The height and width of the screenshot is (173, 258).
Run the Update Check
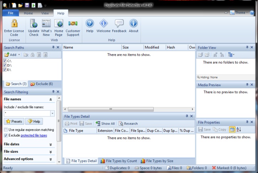coord(34,28)
